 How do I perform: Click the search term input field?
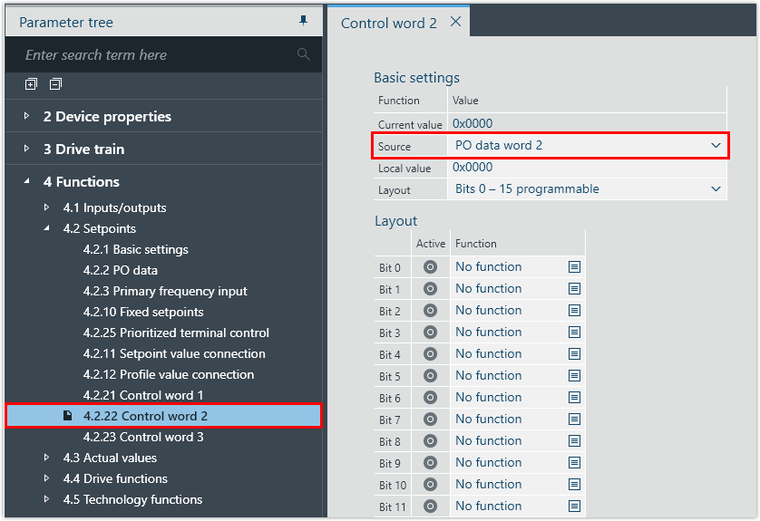tap(154, 55)
